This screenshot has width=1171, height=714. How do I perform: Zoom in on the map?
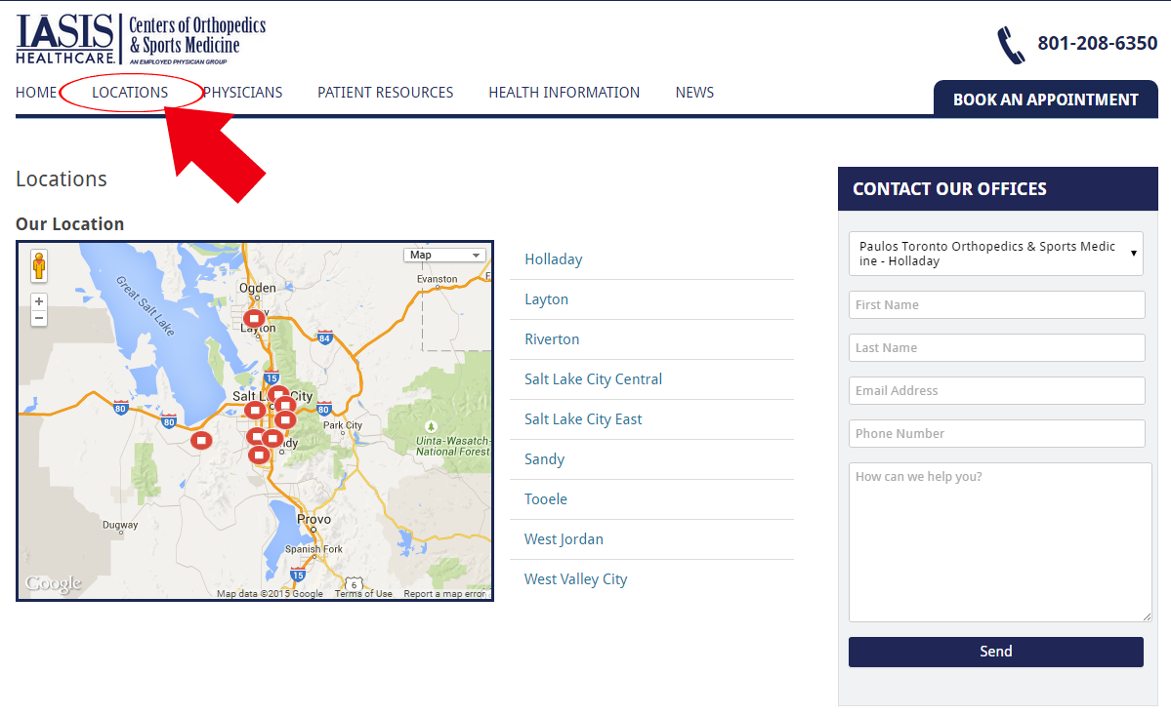tap(39, 301)
